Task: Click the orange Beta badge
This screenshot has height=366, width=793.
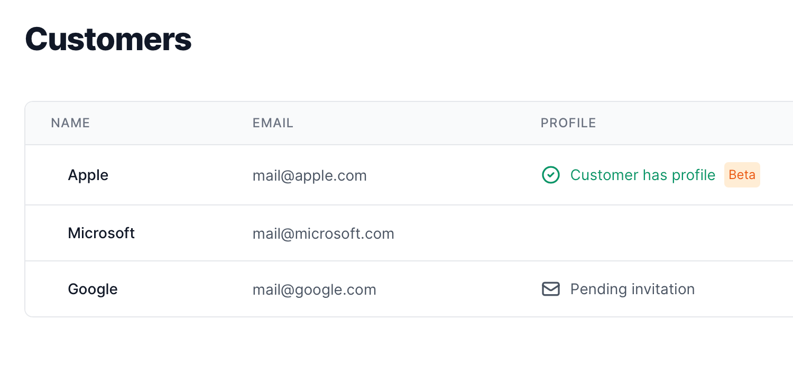Action: tap(742, 175)
